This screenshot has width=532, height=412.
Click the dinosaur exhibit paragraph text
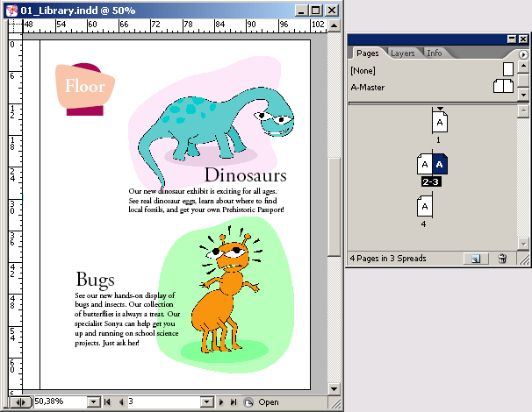tap(206, 201)
